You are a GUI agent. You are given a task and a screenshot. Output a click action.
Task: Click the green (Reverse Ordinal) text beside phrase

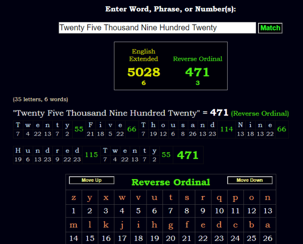pos(260,114)
